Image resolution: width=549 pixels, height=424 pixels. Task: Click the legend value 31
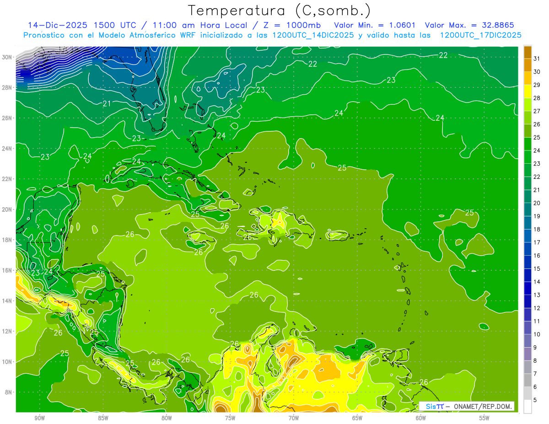coord(537,58)
